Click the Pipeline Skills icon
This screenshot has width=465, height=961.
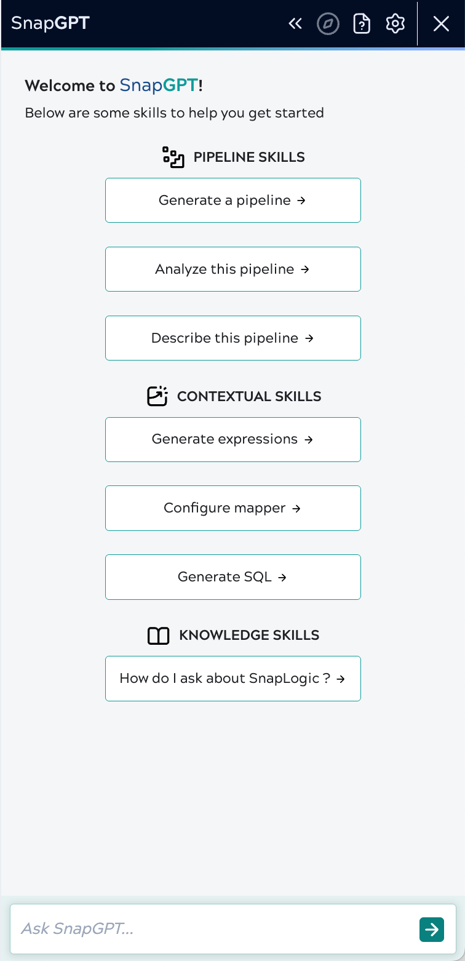[x=173, y=157]
